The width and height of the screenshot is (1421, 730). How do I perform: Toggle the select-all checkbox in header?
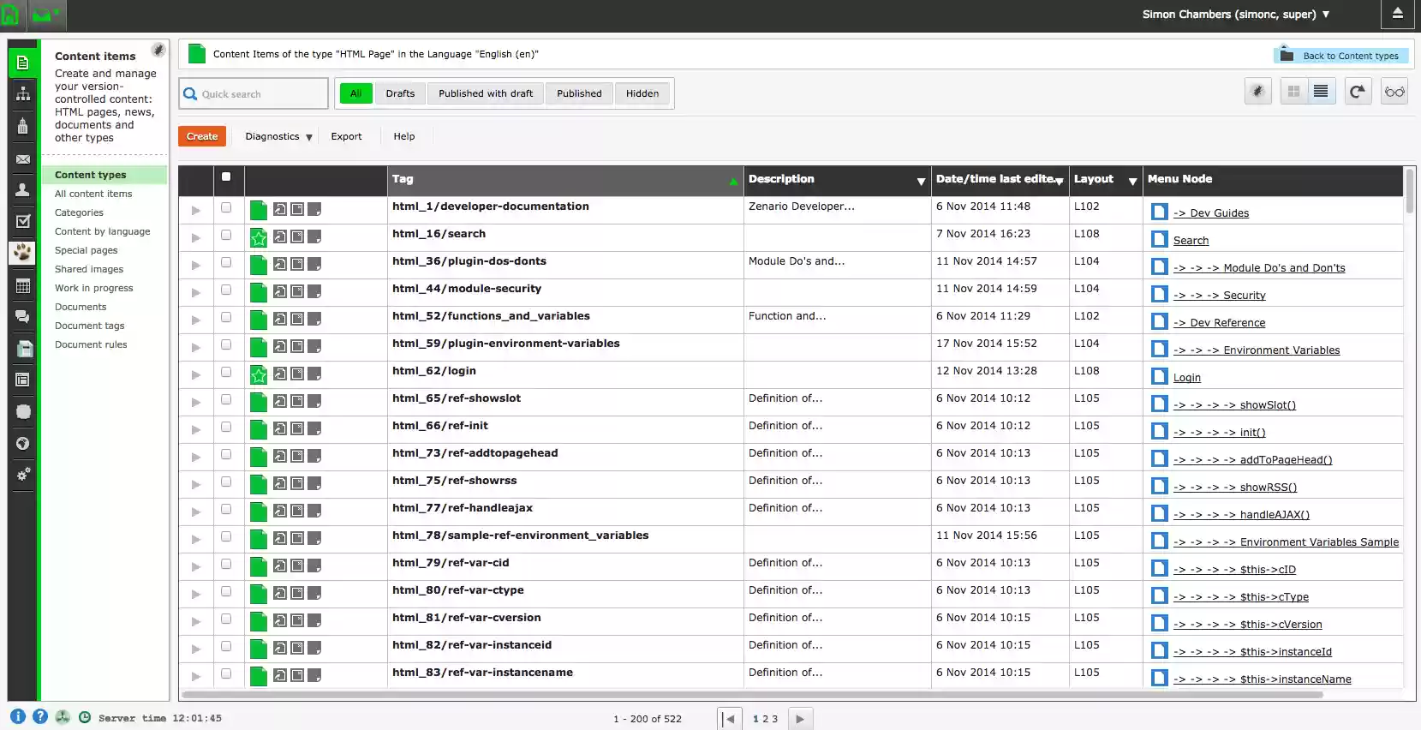(226, 177)
